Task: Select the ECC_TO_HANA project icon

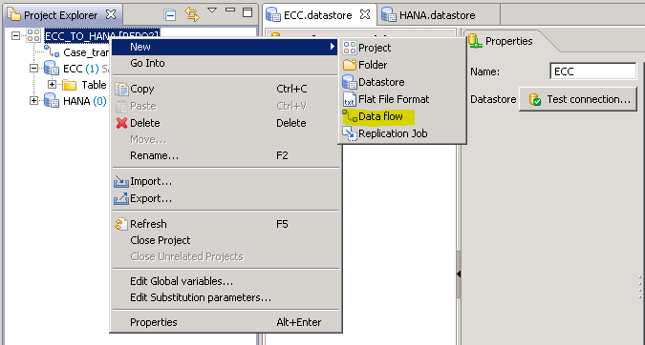Action: [33, 35]
